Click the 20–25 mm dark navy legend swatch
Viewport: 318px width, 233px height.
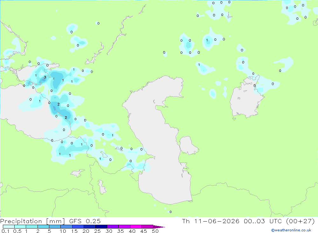point(89,227)
